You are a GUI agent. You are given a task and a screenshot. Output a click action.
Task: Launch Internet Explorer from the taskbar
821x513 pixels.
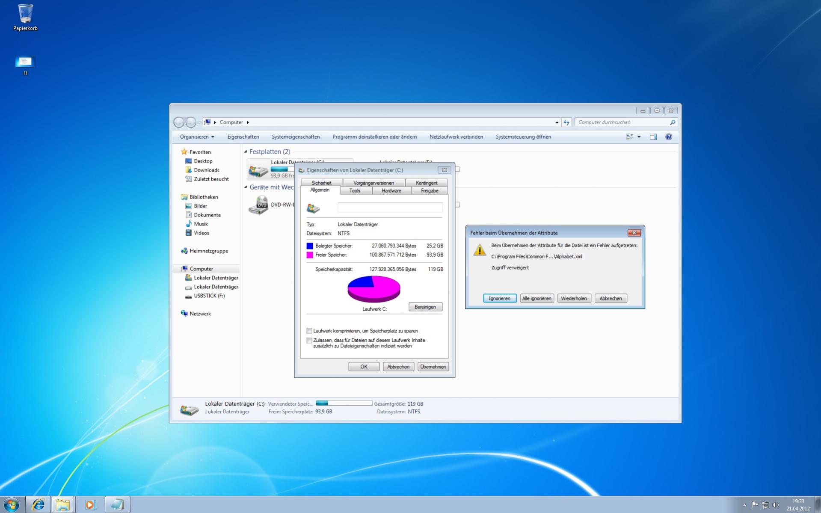pos(38,505)
